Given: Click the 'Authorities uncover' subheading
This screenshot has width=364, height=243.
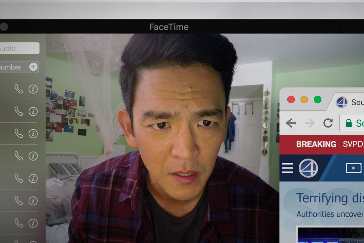Looking at the screenshot, I should [330, 214].
